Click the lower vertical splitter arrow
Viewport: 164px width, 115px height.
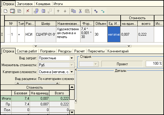[x=76, y=101]
